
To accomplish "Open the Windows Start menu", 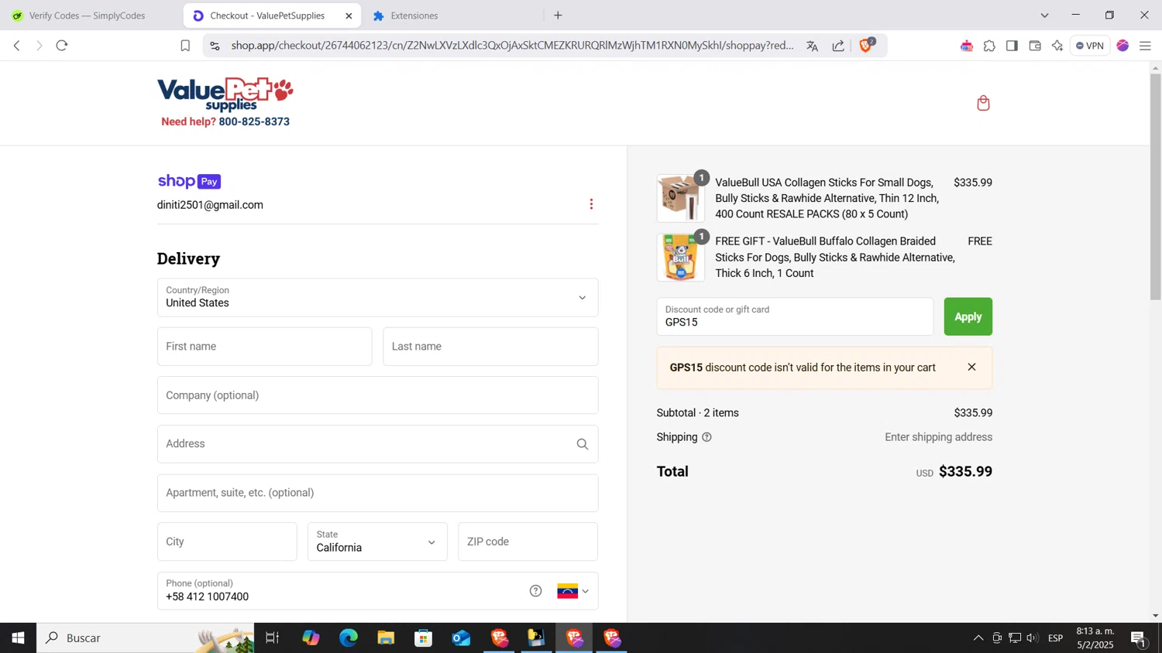I will point(18,638).
